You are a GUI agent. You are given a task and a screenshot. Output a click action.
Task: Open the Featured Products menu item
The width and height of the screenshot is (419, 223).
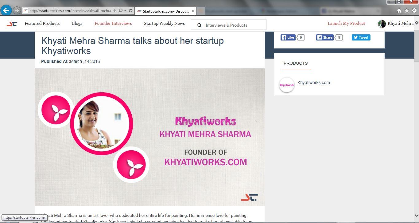pos(42,23)
